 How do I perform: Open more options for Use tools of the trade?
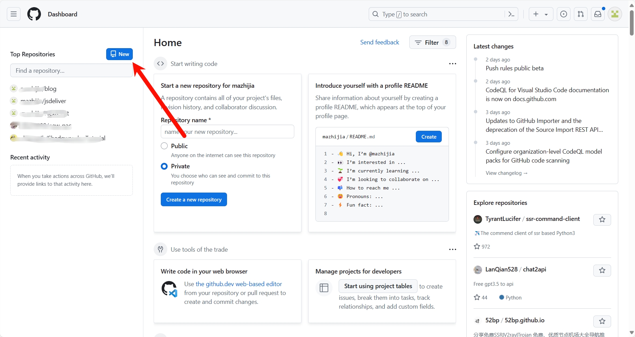453,250
